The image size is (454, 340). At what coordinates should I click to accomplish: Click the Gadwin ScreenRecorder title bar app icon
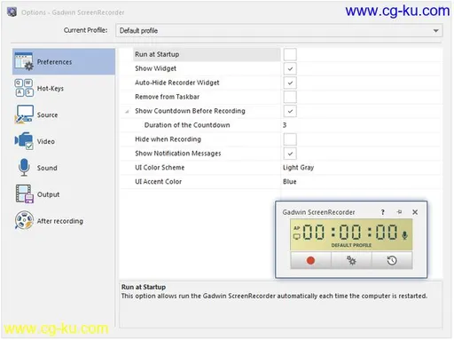pos(12,12)
